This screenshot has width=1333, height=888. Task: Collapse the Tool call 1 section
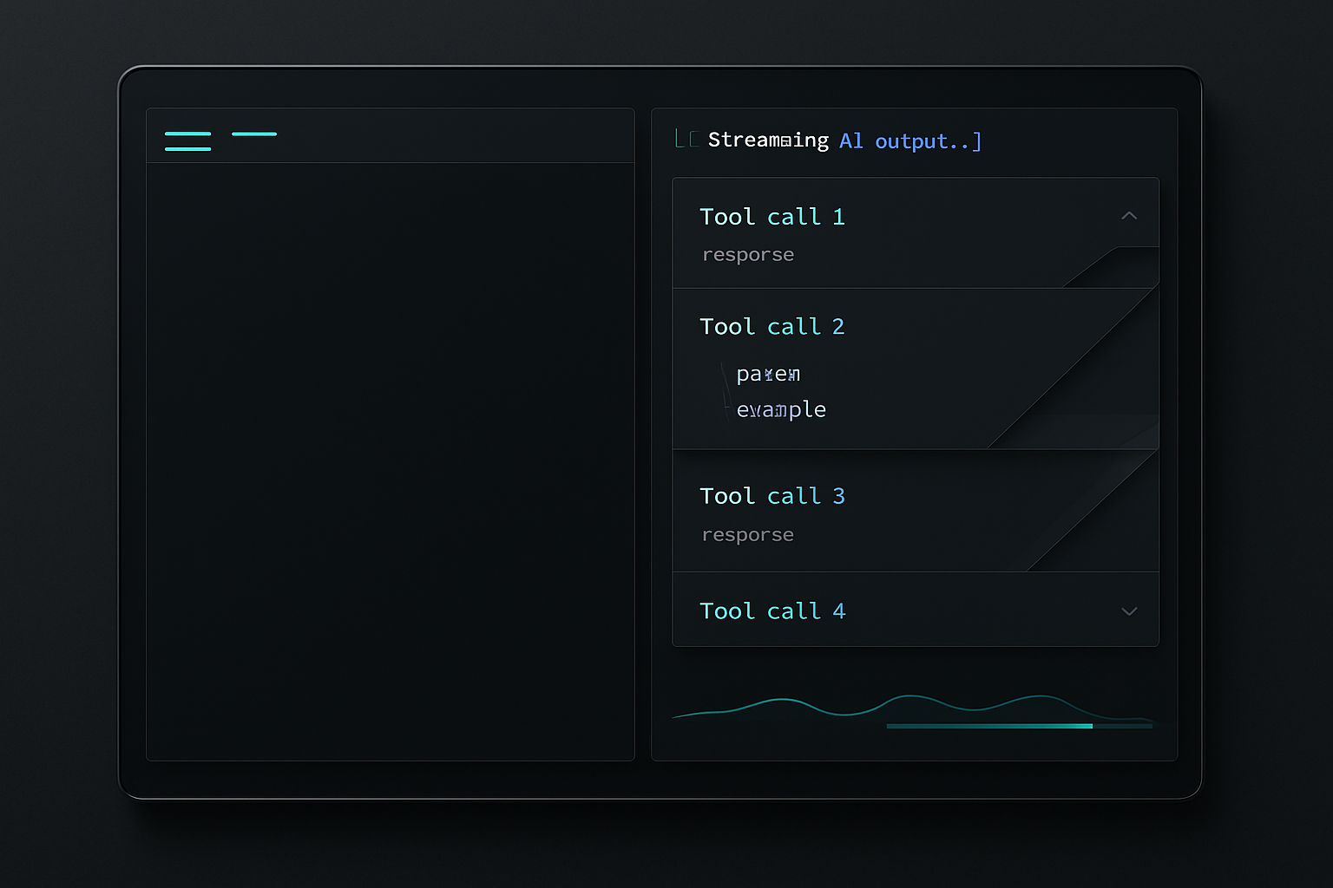tap(1129, 215)
